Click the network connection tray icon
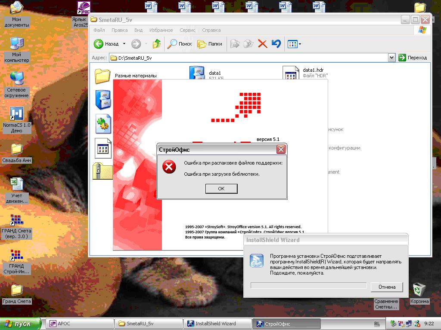 pos(409,324)
